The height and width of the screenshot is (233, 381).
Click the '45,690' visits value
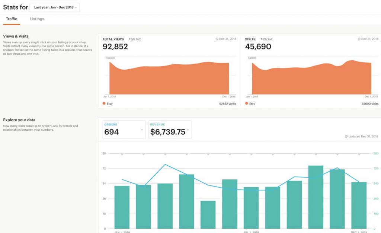coord(258,47)
